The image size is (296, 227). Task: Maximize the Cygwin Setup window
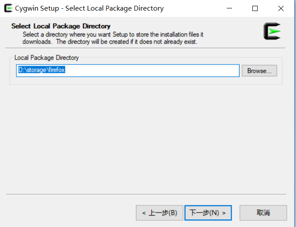tap(255, 8)
